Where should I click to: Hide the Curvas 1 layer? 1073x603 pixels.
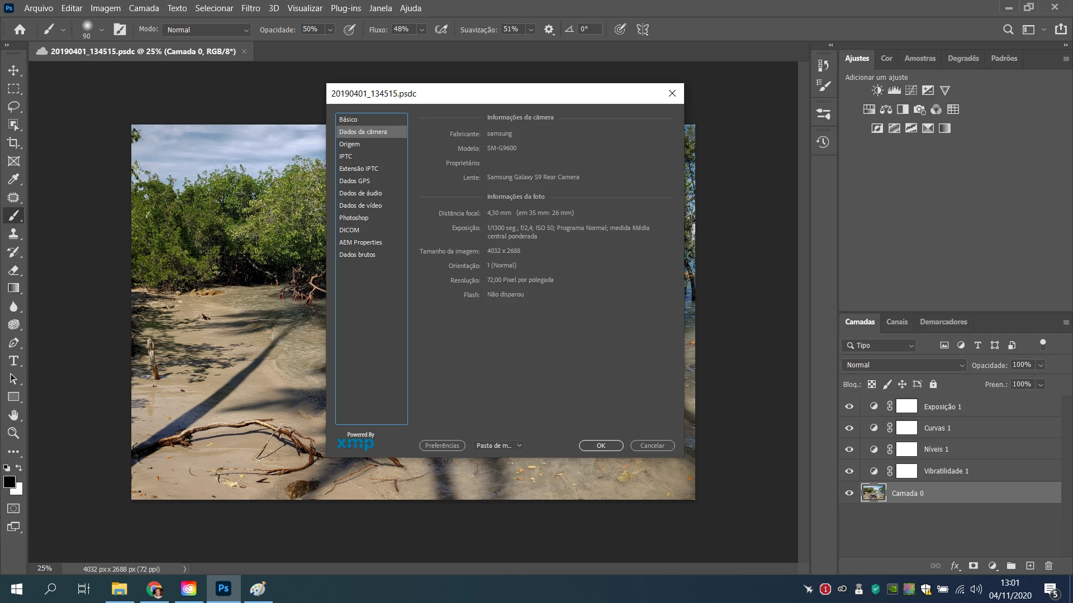coord(849,428)
